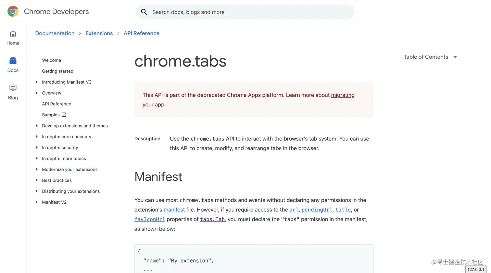Click the Chrome logo icon
Viewport: 491px width, 273px height.
click(x=13, y=11)
